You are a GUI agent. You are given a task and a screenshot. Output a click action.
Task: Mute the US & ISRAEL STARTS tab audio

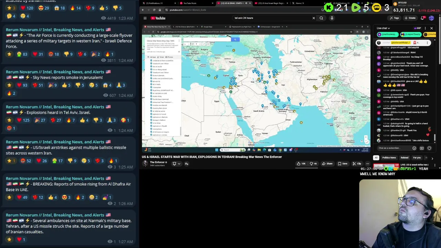(x=246, y=3)
